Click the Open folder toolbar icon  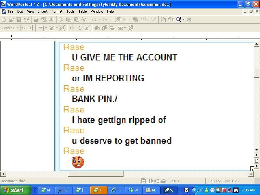(x=11, y=20)
